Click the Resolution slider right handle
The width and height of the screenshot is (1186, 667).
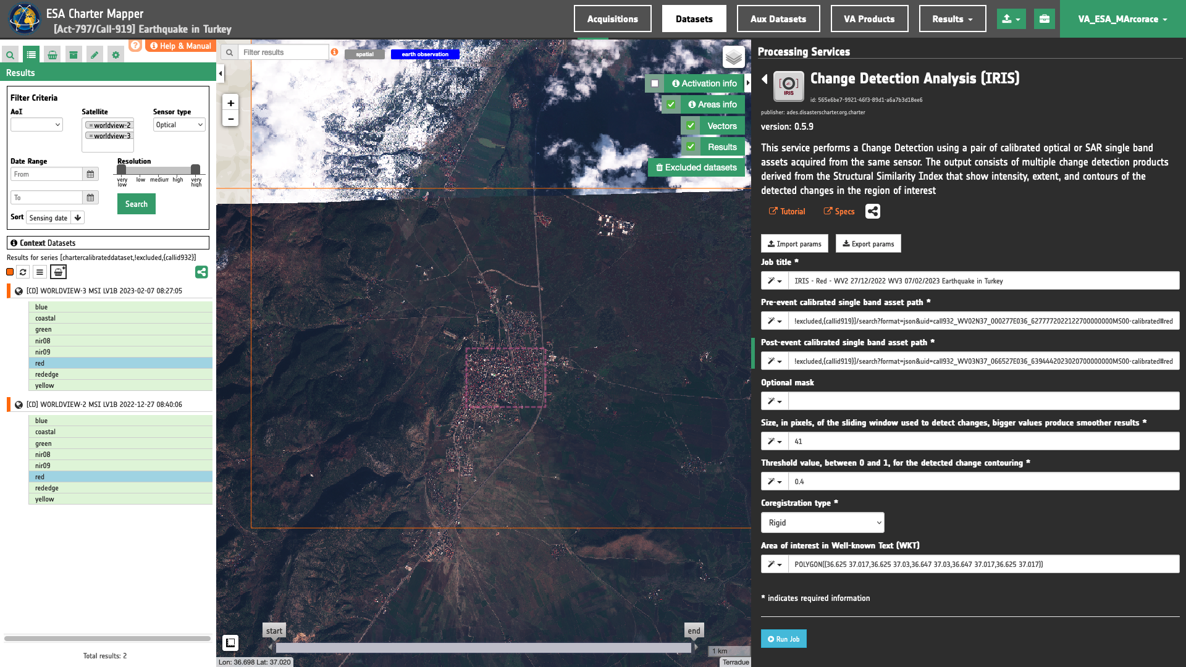click(x=195, y=169)
